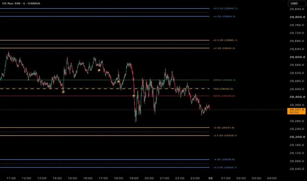The height and width of the screenshot is (181, 307).
Task: Click the 29,040.0 price axis label
Action: click(x=297, y=169)
